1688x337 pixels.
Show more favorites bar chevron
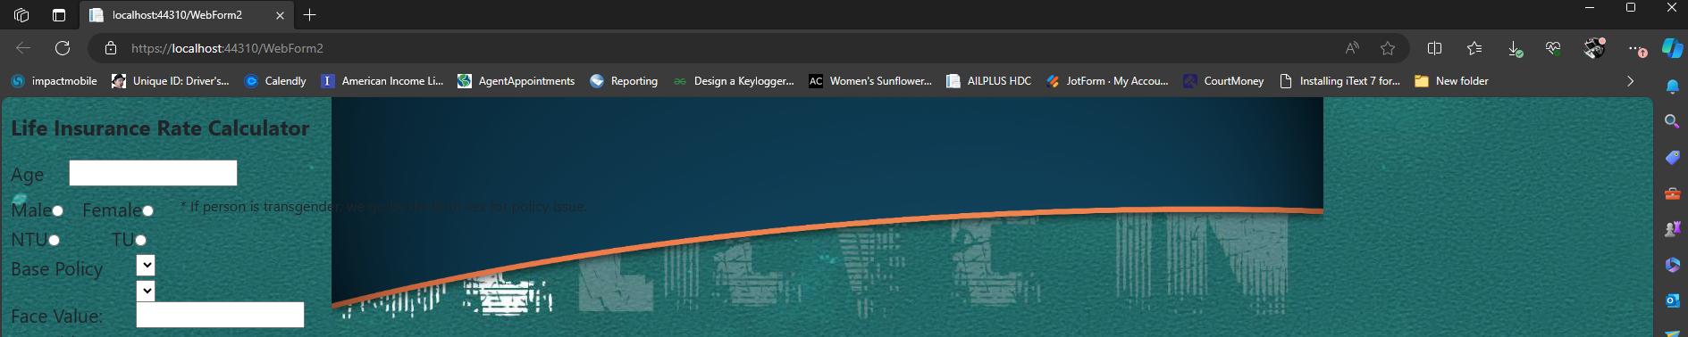point(1630,81)
